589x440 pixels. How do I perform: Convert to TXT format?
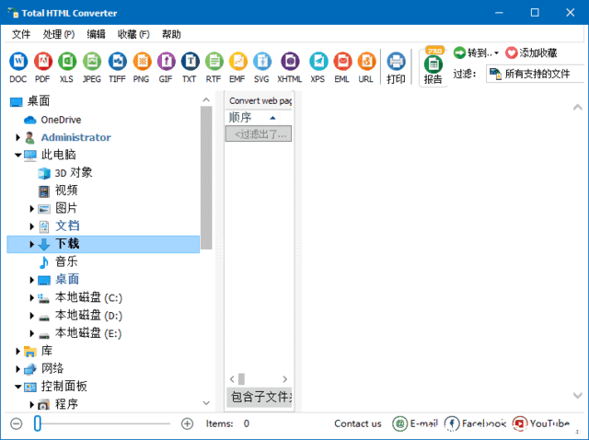click(x=190, y=67)
